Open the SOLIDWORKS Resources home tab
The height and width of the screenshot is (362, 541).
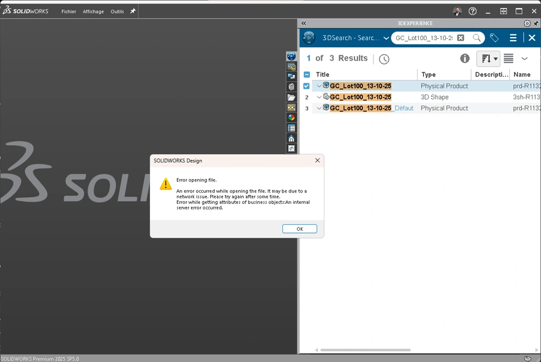point(291,138)
